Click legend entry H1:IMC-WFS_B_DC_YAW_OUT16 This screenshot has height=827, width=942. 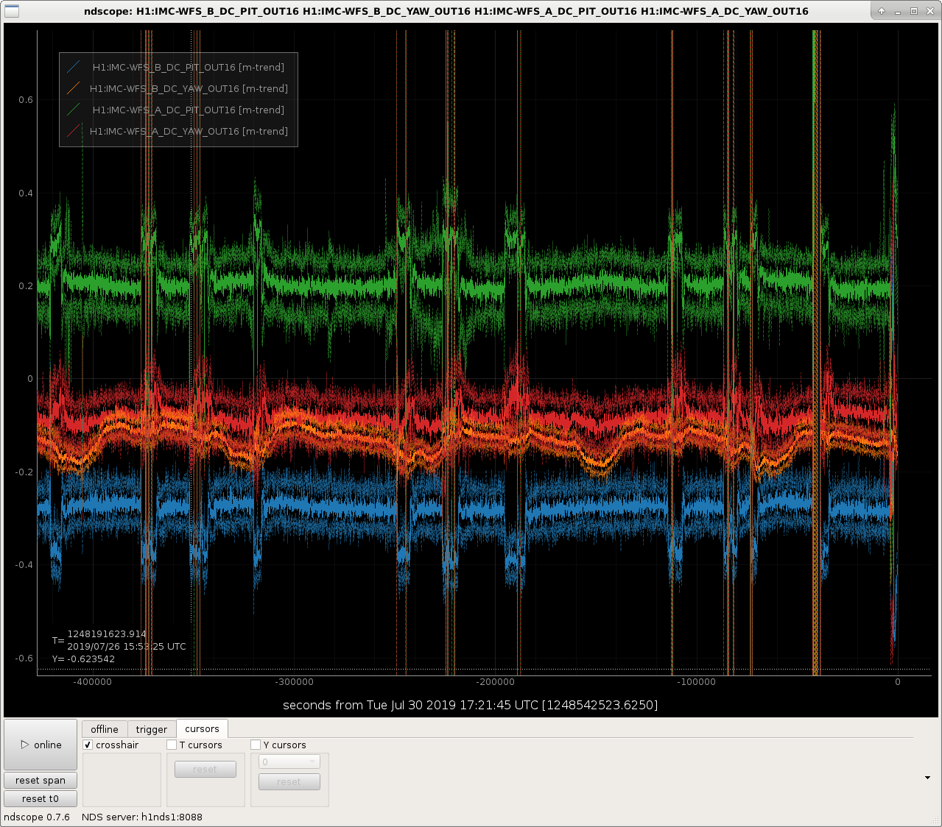189,88
